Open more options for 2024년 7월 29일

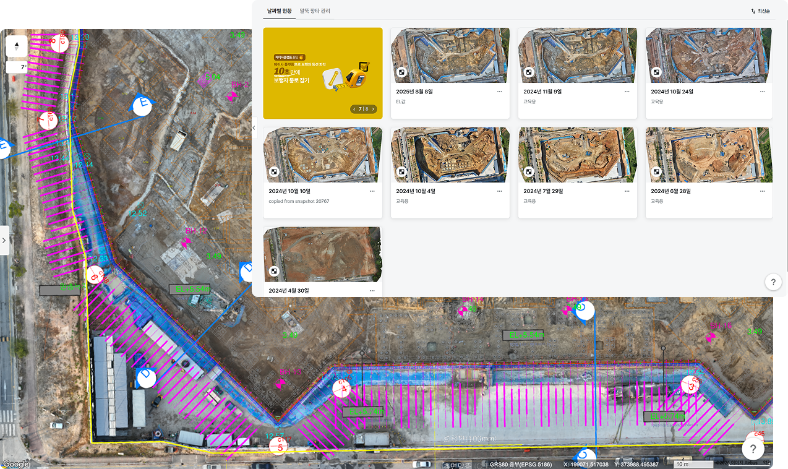pyautogui.click(x=627, y=191)
